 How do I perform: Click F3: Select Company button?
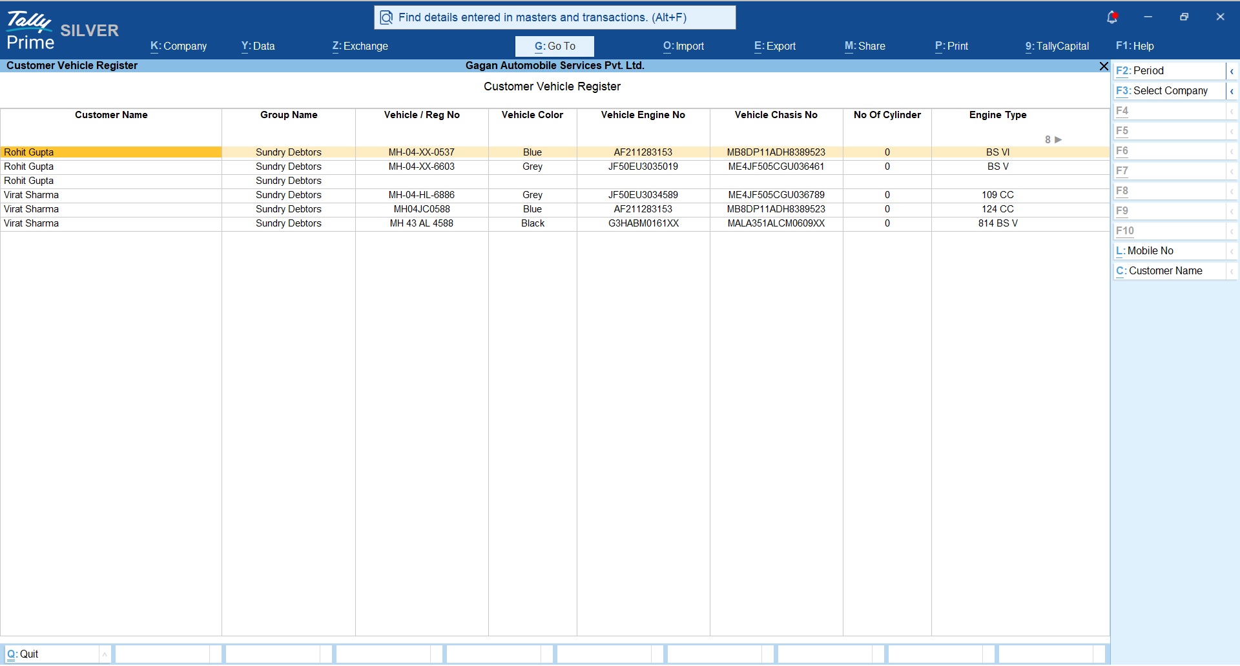tap(1170, 91)
